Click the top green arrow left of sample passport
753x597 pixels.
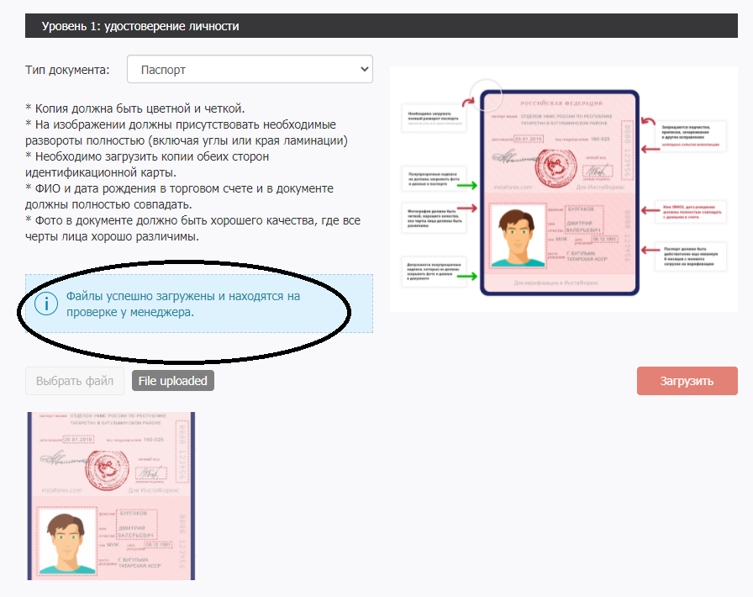468,184
